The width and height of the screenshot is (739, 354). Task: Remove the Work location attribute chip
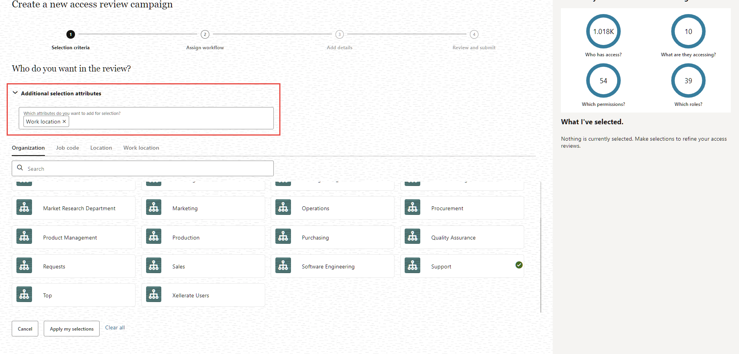tap(64, 121)
